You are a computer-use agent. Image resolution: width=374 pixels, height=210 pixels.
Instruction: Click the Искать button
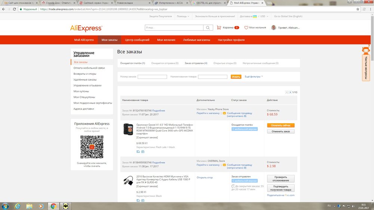236,77
